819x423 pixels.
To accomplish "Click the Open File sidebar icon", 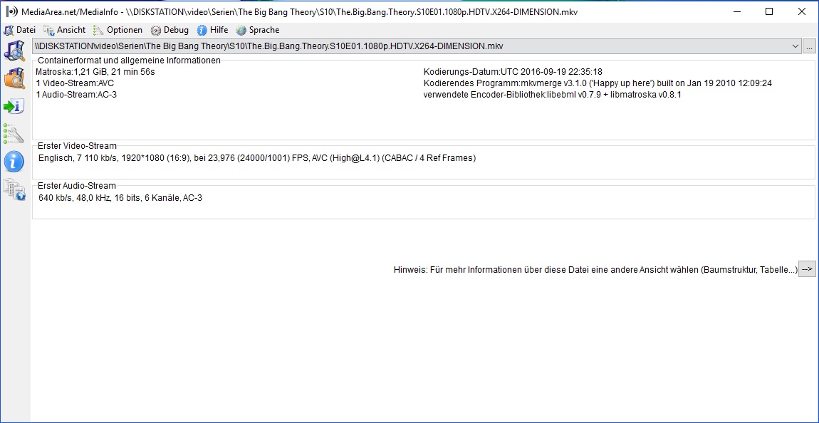I will pos(14,51).
